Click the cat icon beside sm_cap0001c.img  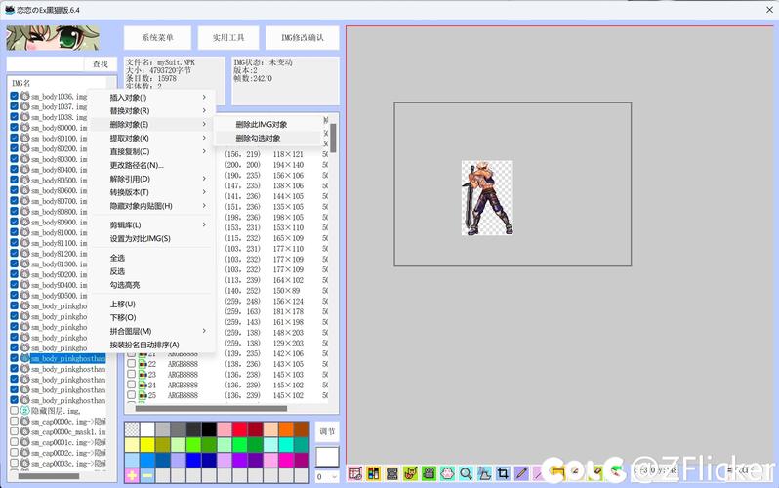click(x=24, y=442)
